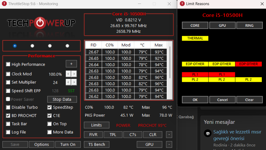Enable the High Performance checkbox
266x150 pixels.
[8, 64]
